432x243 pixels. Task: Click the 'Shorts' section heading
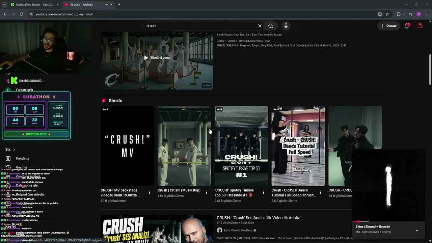point(115,101)
